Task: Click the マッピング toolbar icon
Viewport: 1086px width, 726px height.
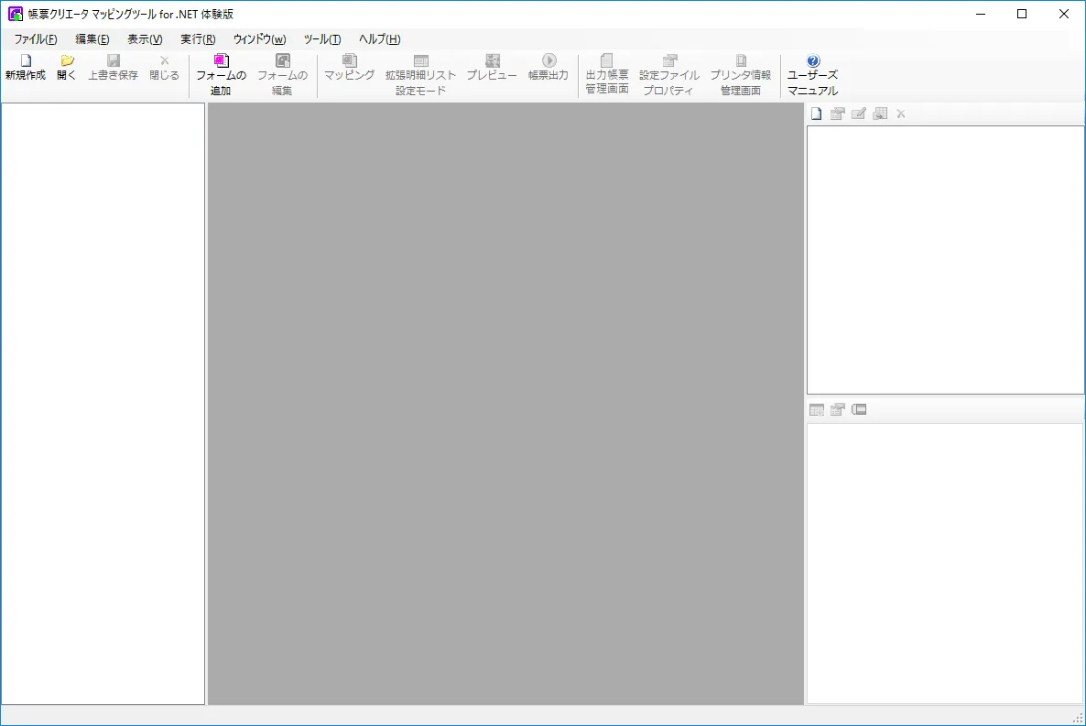Action: point(349,60)
